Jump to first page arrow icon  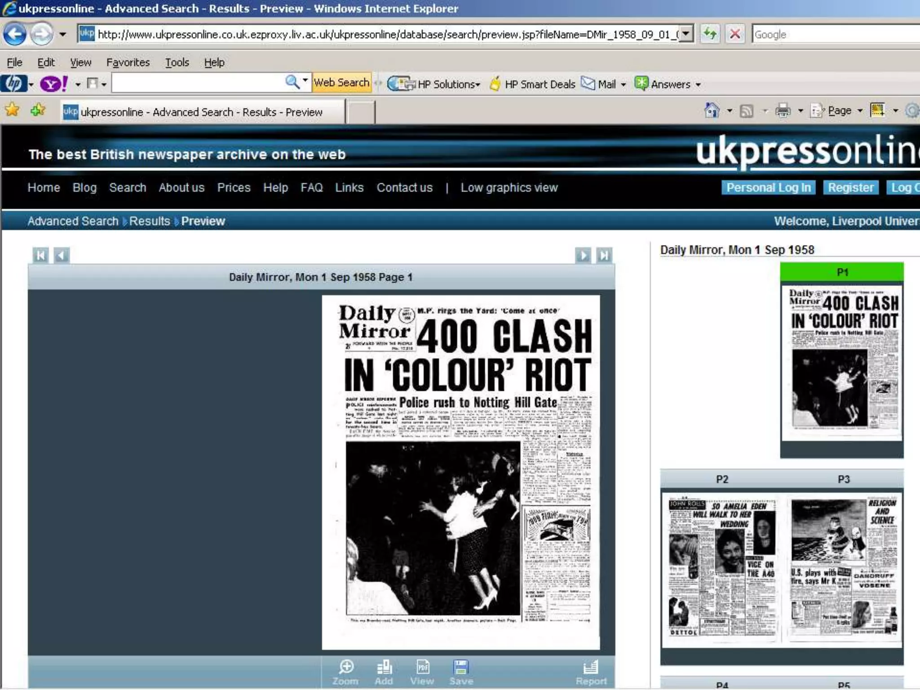[x=40, y=256]
